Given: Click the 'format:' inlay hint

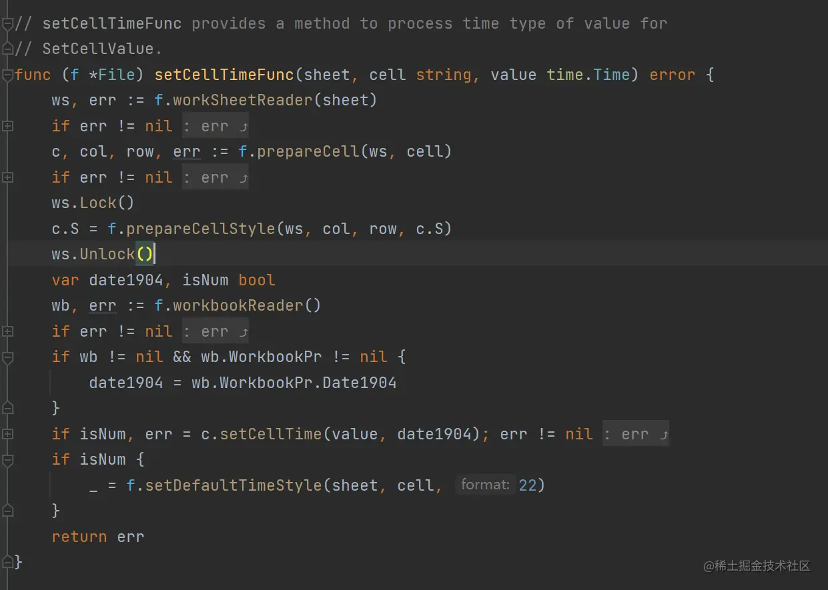Looking at the screenshot, I should pyautogui.click(x=486, y=485).
